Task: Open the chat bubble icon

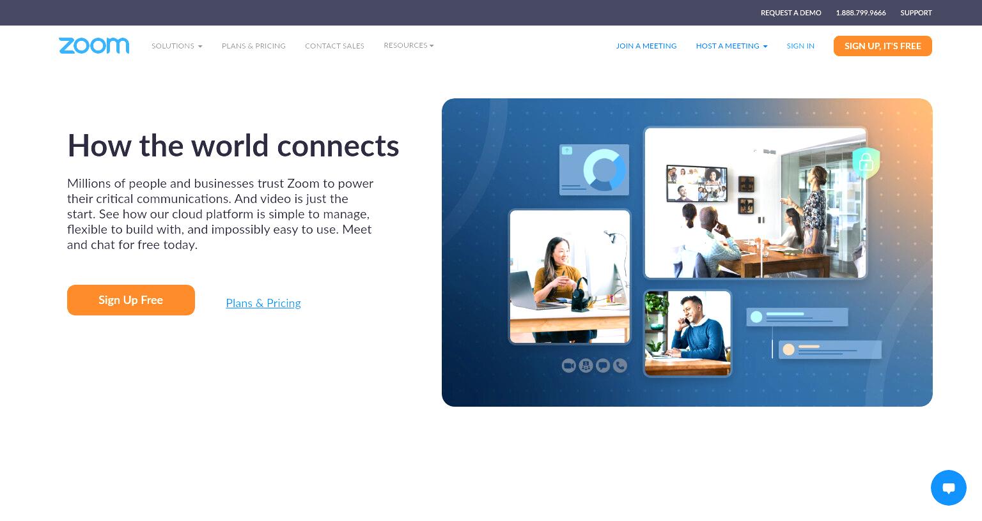Action: pyautogui.click(x=948, y=488)
